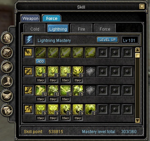Select the level 5 green warrior skill
The width and height of the screenshot is (150, 141).
click(78, 90)
